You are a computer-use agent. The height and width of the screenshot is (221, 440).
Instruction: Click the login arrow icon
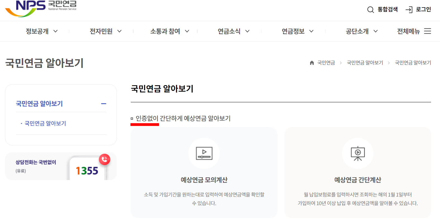(x=409, y=10)
